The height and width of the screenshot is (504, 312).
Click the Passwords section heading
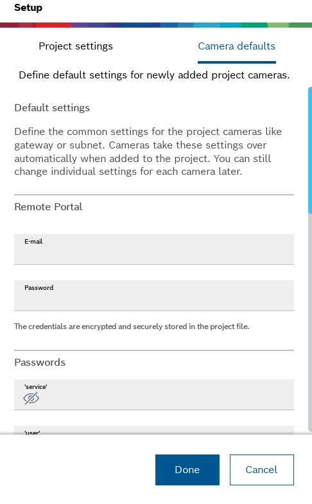pyautogui.click(x=40, y=363)
